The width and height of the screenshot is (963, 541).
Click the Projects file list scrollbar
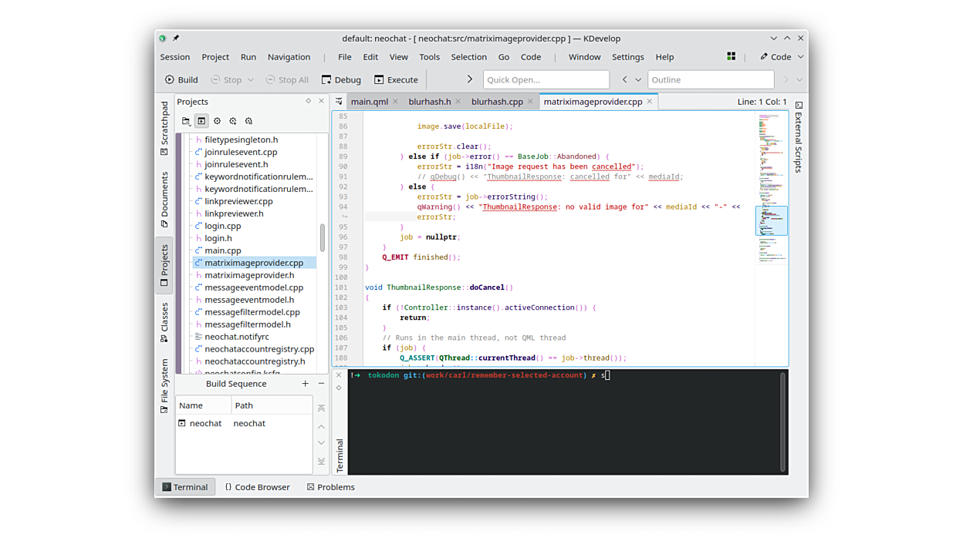(323, 237)
